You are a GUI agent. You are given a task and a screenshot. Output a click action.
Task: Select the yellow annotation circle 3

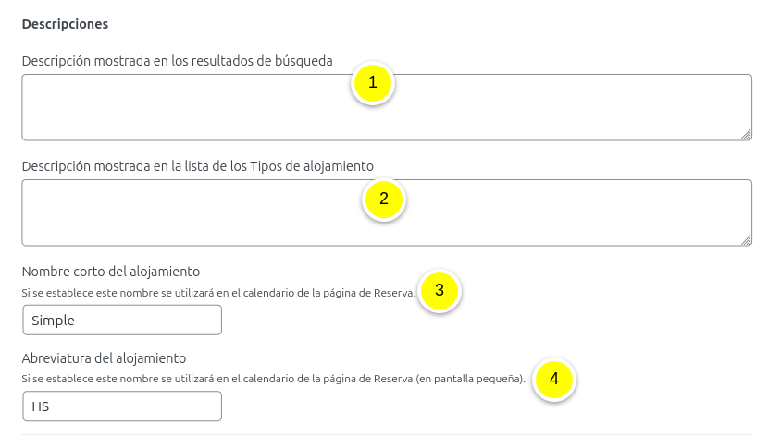click(440, 290)
